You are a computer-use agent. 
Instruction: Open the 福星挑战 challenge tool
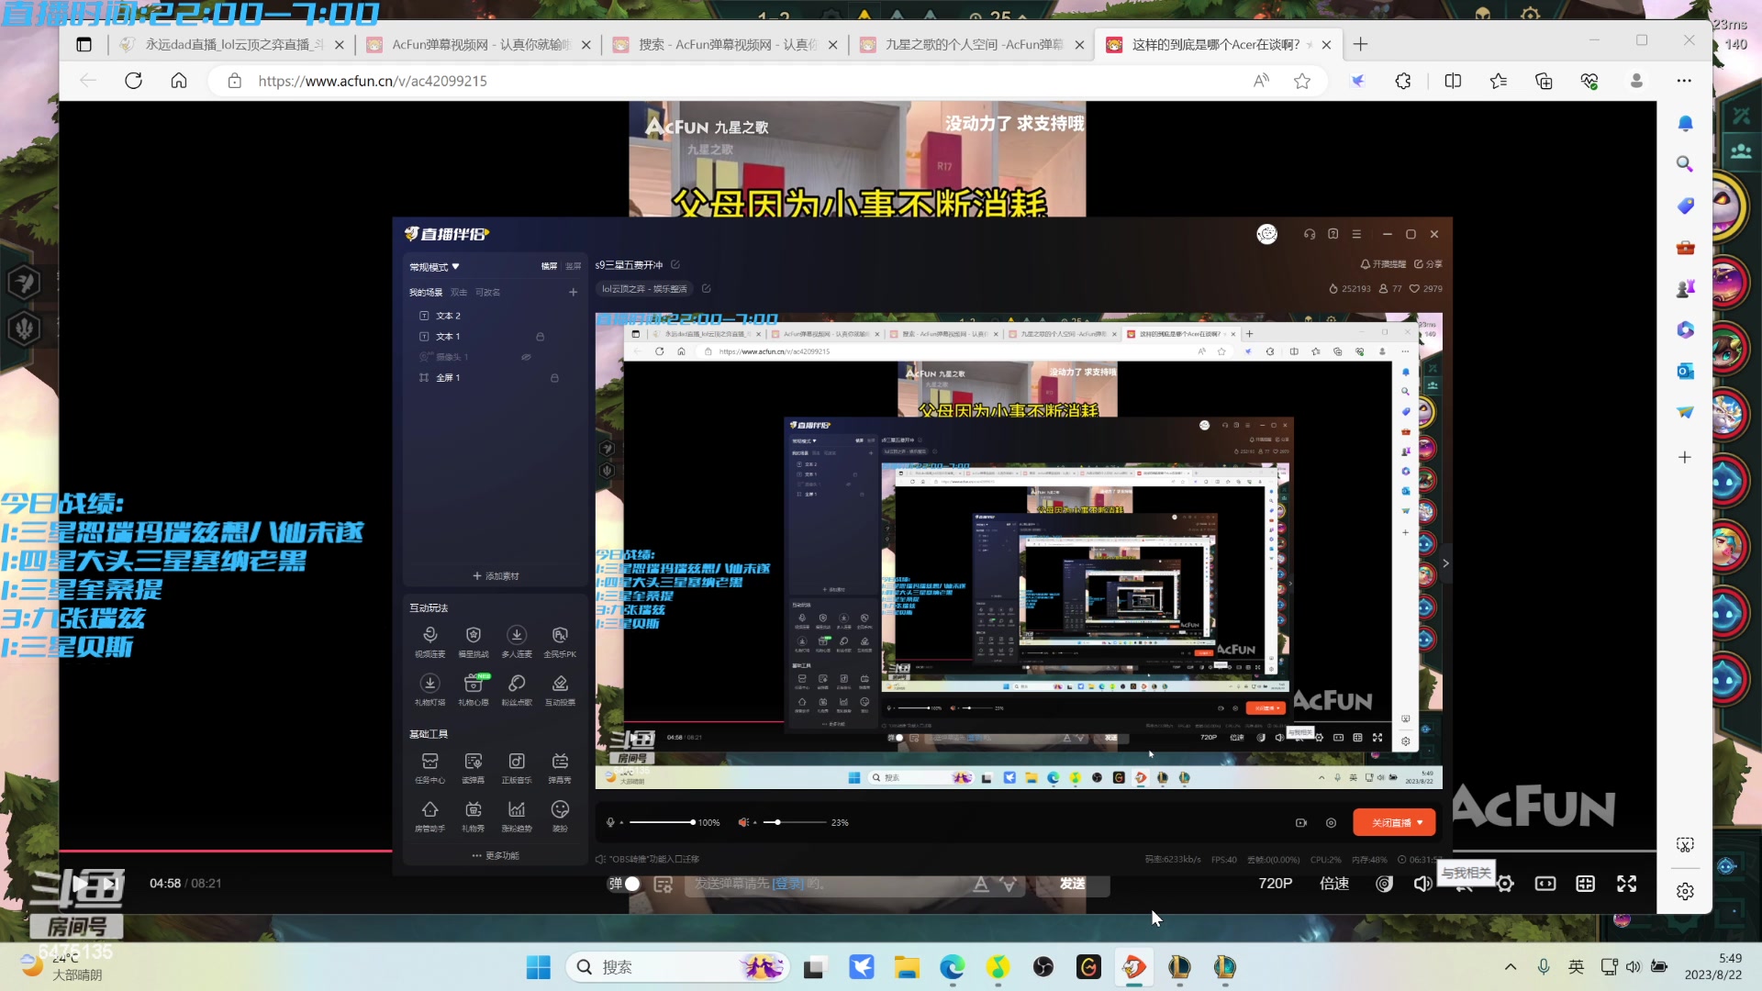click(474, 641)
